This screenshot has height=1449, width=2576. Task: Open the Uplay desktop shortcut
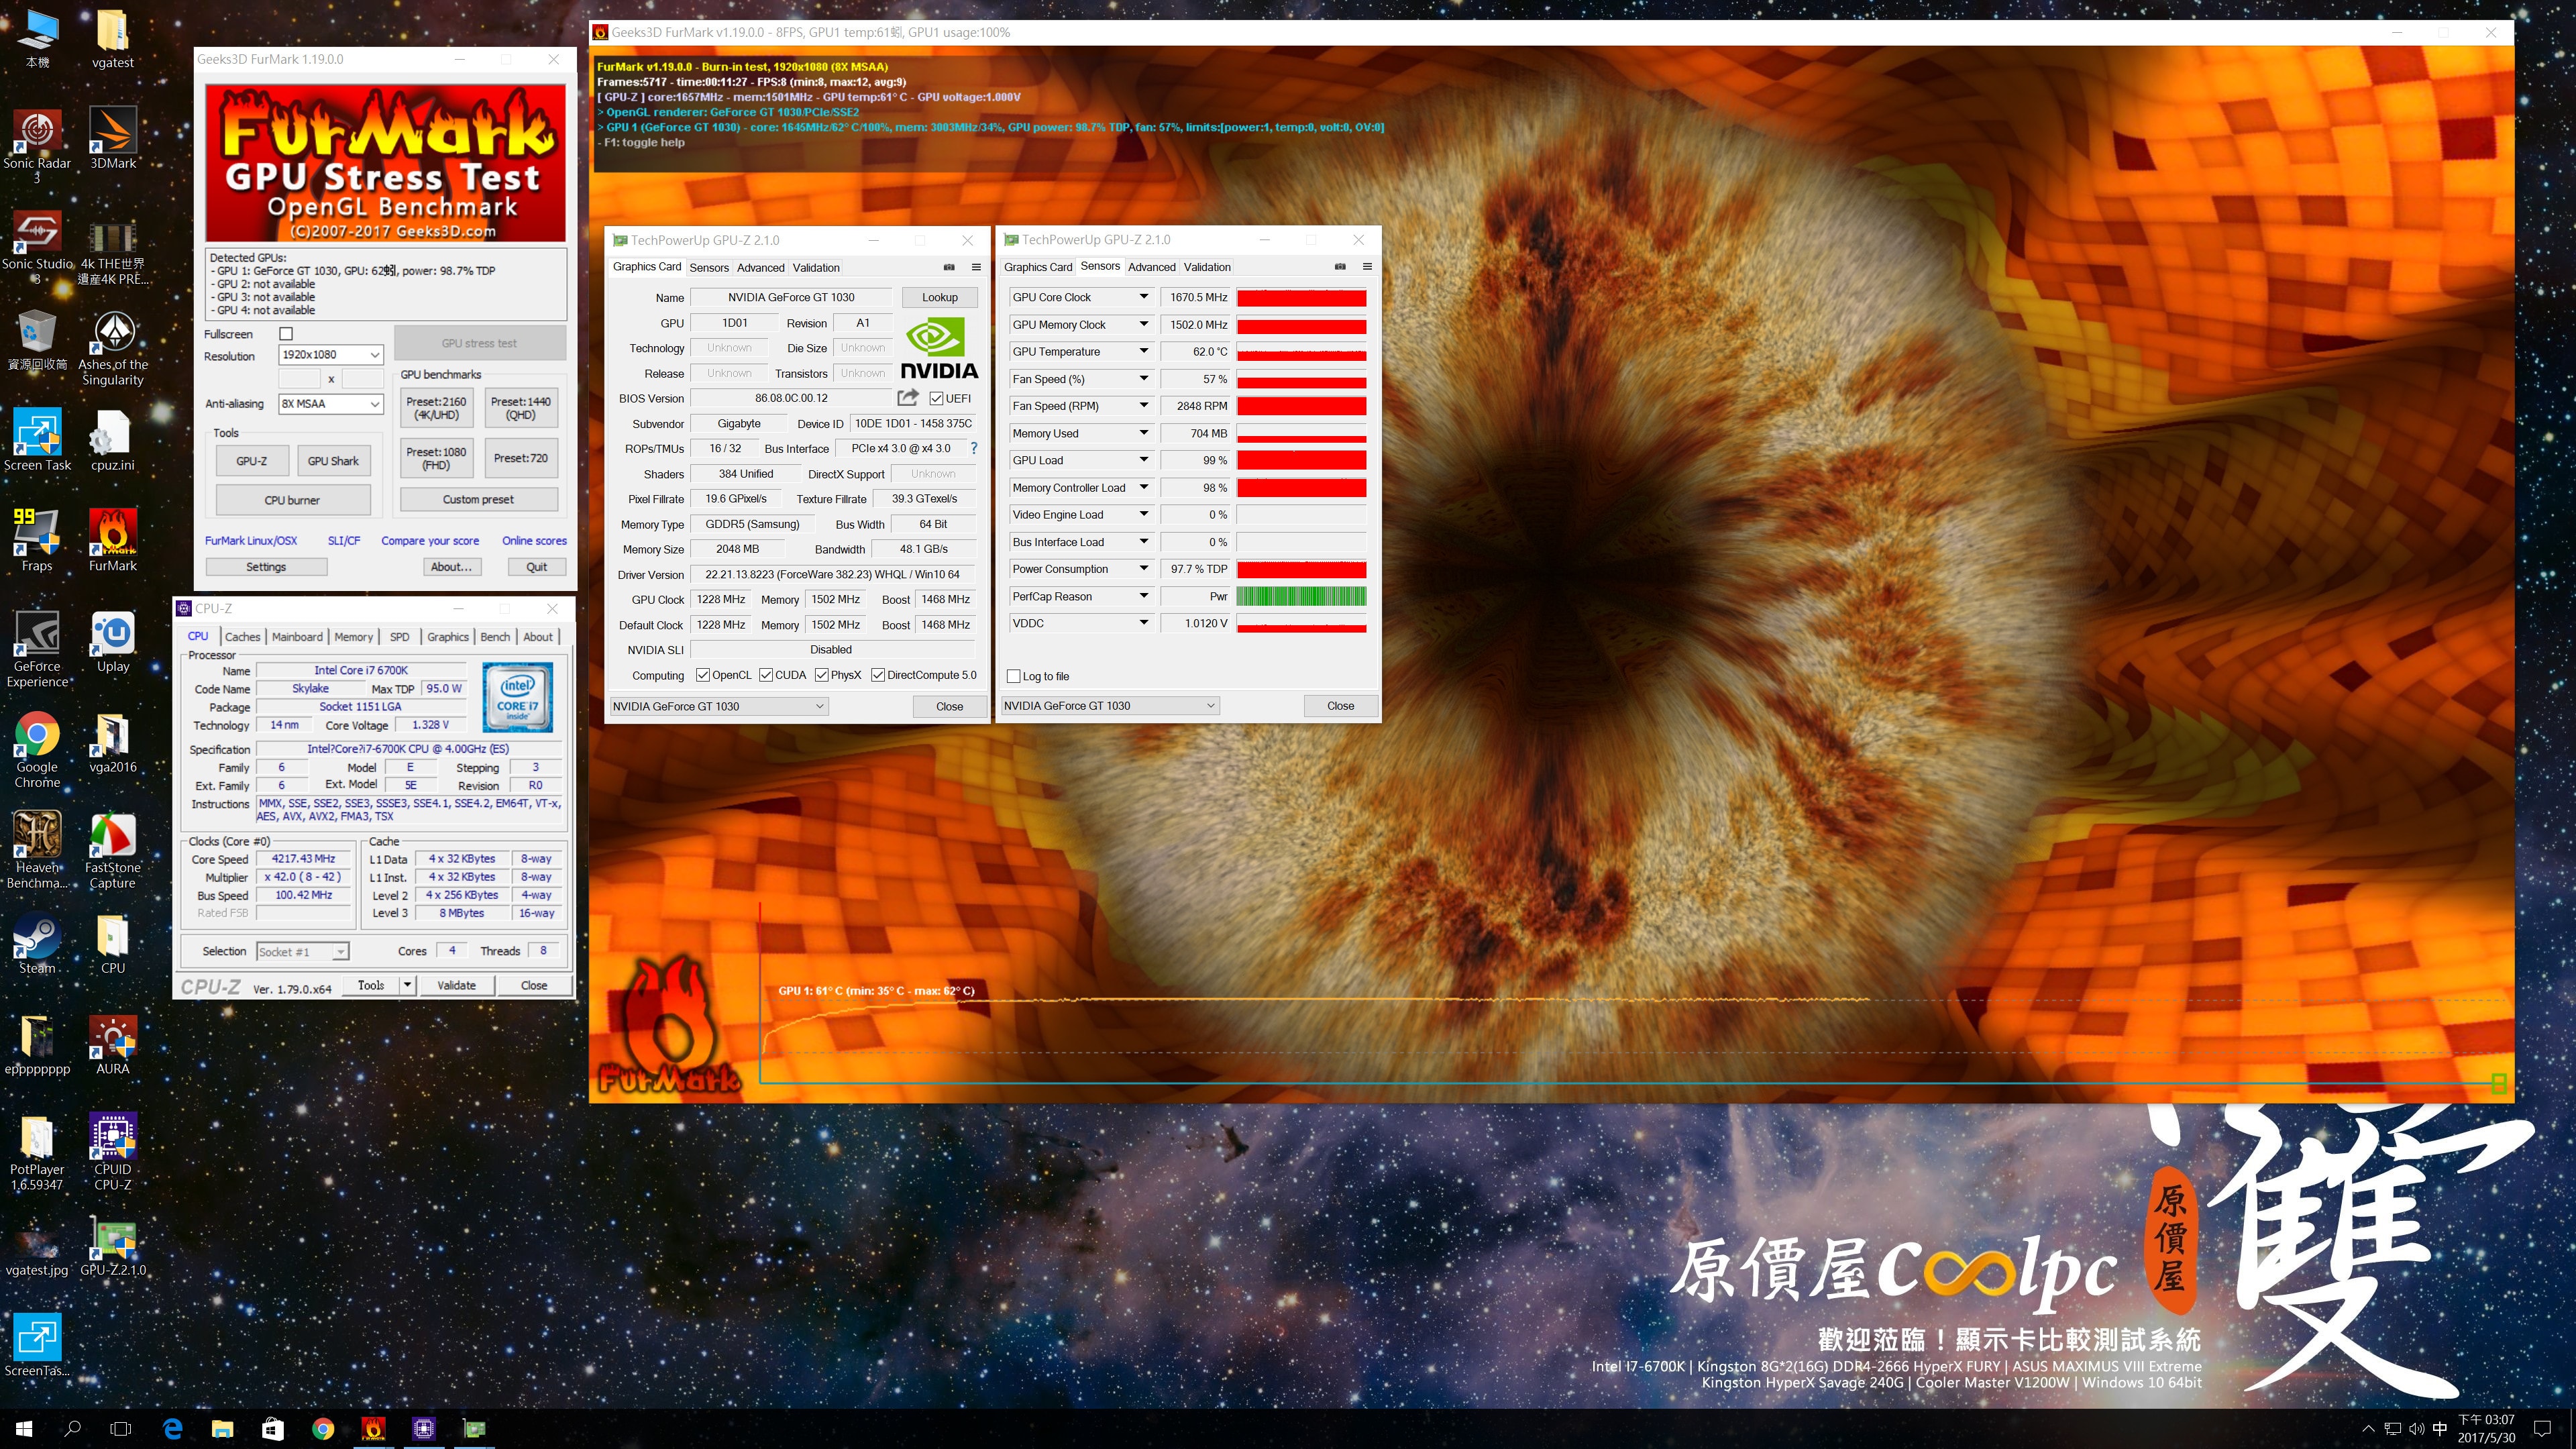tap(113, 642)
